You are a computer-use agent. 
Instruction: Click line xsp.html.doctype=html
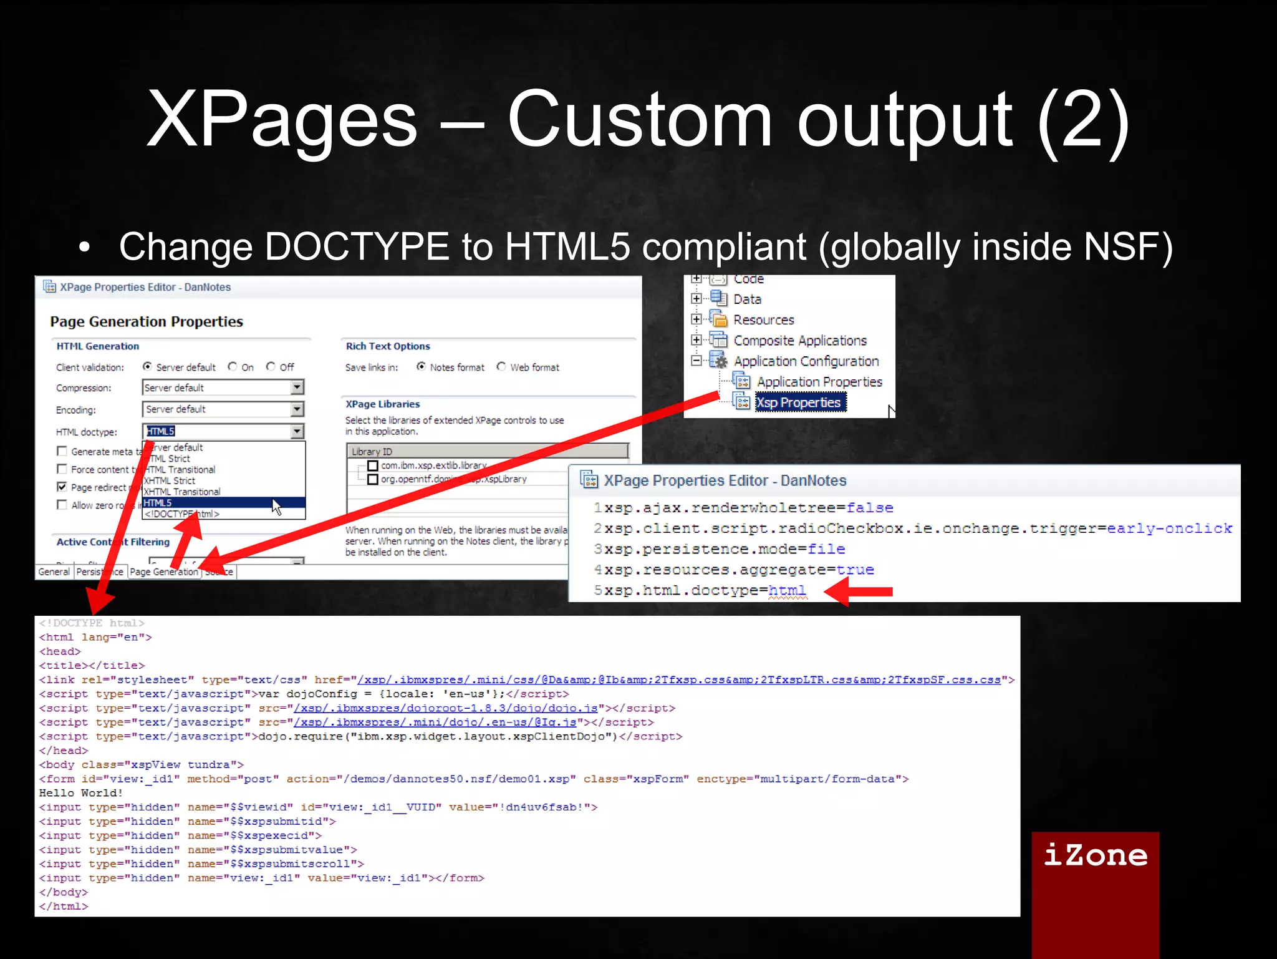point(705,590)
